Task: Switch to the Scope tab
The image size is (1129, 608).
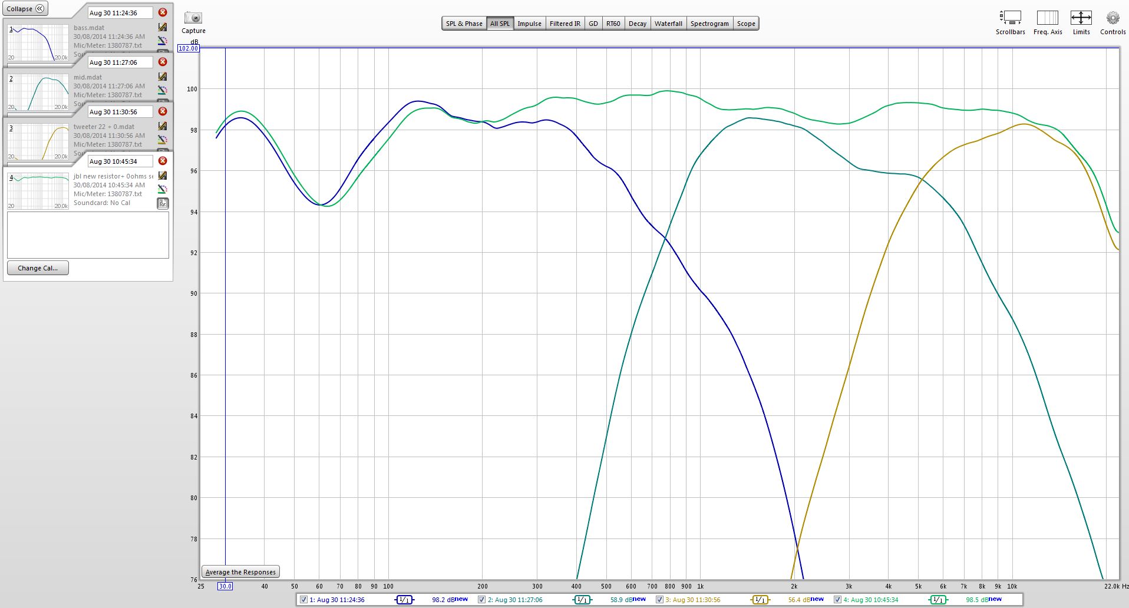Action: click(746, 24)
